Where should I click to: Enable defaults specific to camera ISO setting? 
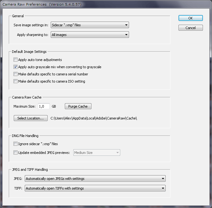(15, 81)
